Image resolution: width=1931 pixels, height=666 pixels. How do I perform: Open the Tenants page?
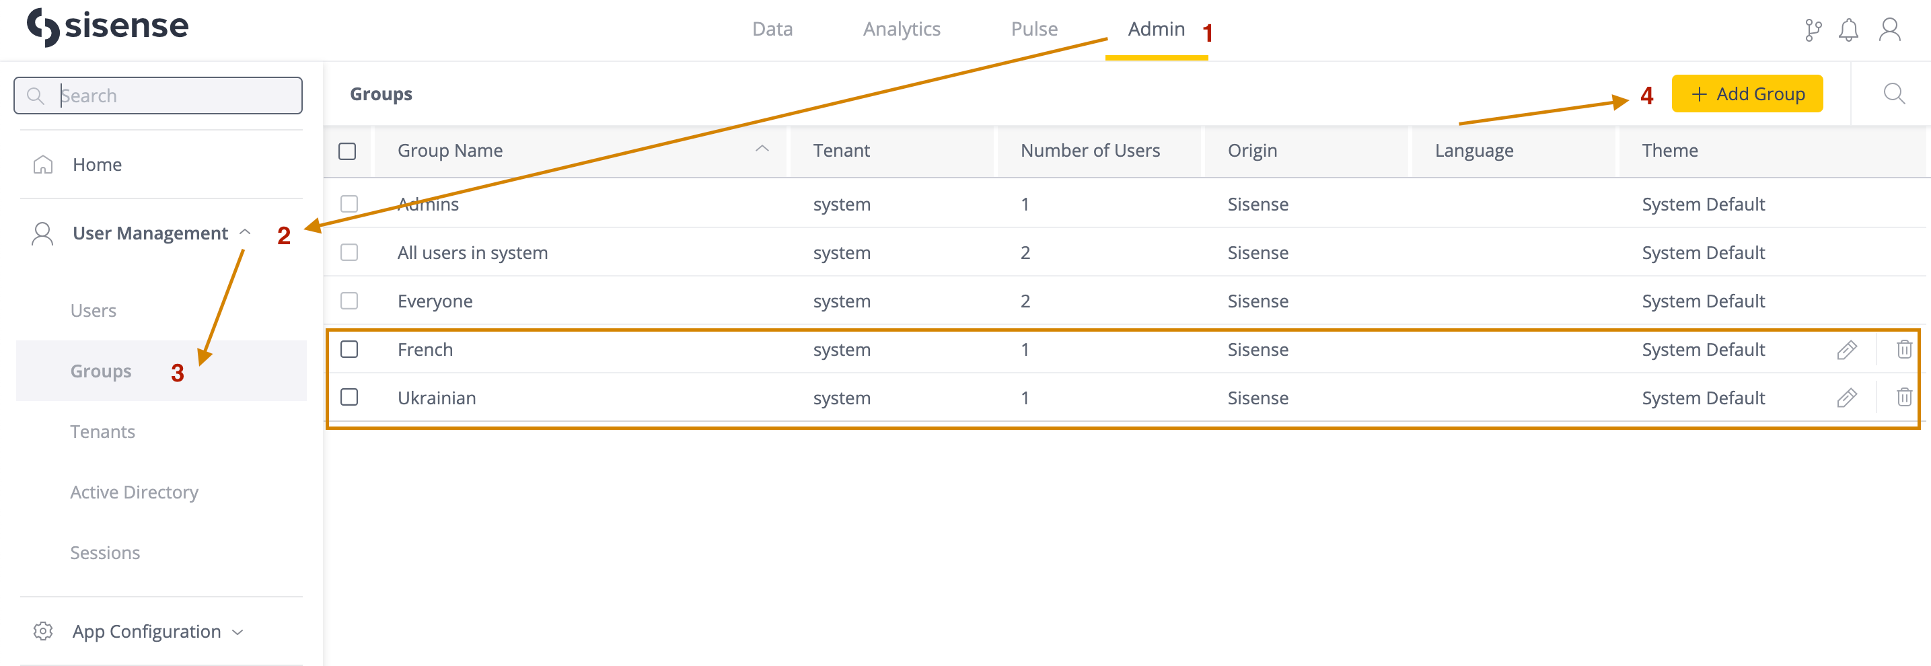(103, 431)
